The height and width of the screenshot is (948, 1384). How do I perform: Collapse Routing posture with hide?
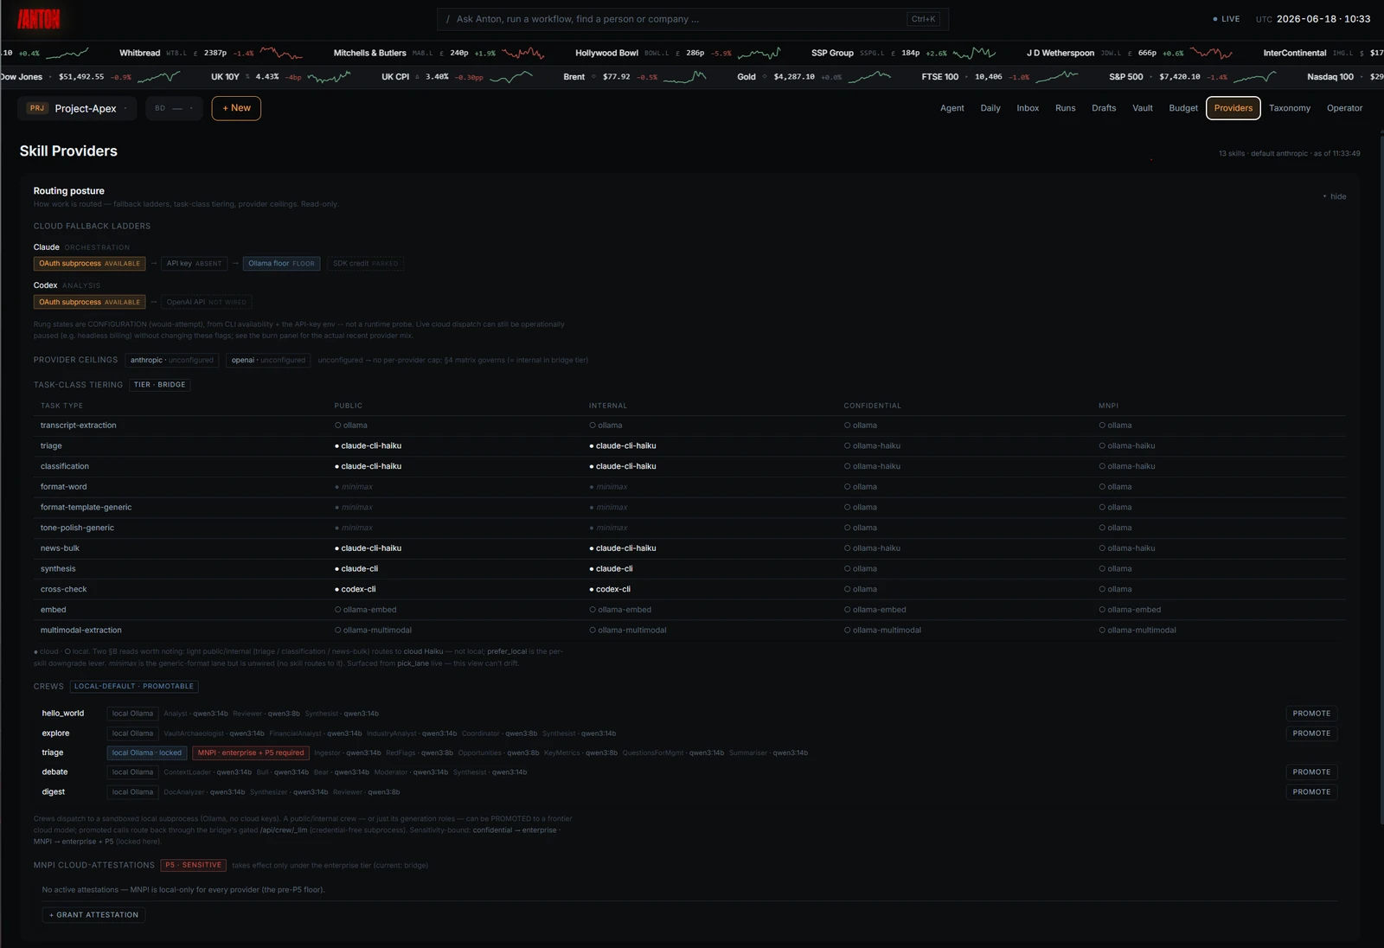click(1335, 196)
